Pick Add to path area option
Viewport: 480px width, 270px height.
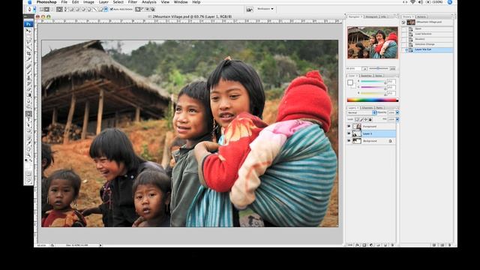tap(138, 10)
